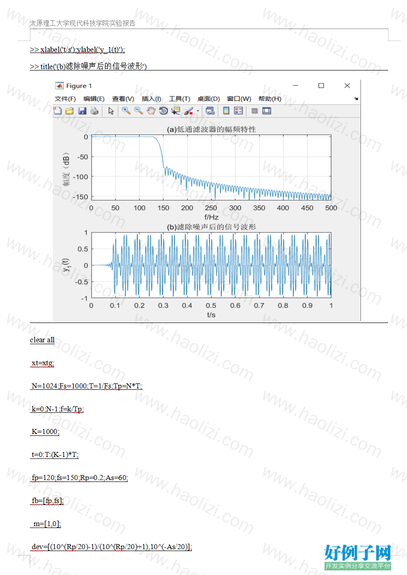Image resolution: width=407 pixels, height=575 pixels.
Task: Minimize the Figure 1 window
Action: (x=296, y=86)
